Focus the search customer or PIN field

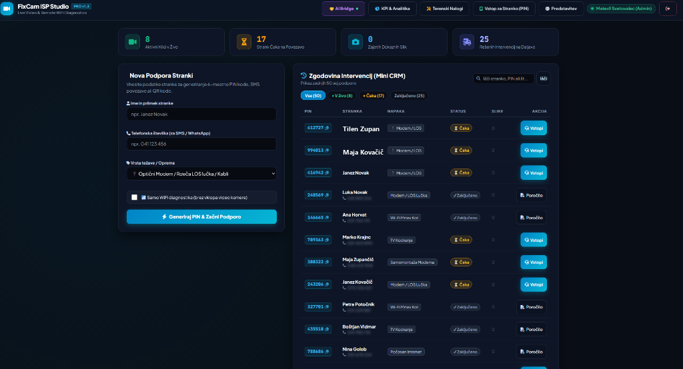click(504, 79)
